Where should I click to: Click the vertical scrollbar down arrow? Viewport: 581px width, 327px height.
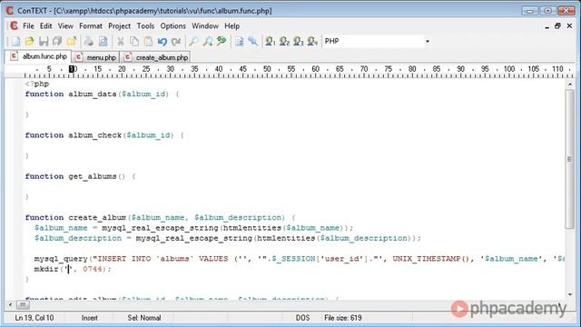570,294
